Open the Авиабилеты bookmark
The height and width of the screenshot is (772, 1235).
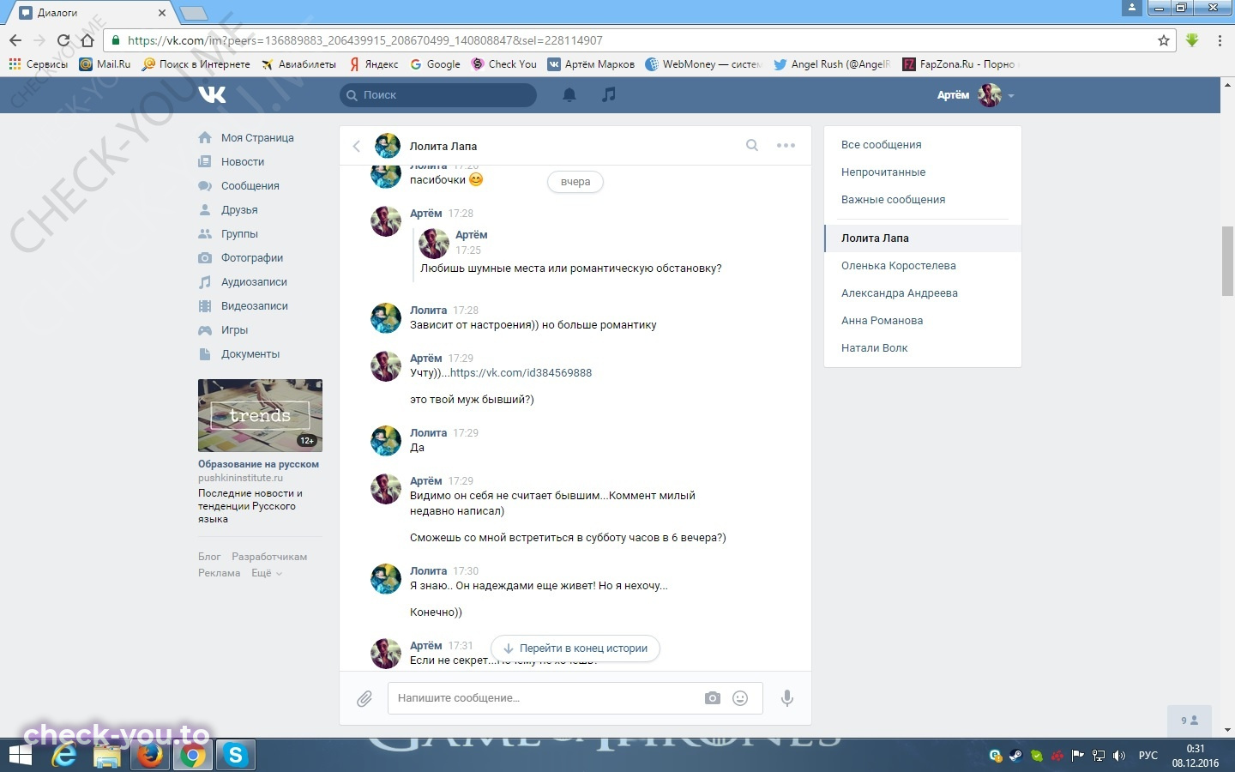point(298,63)
